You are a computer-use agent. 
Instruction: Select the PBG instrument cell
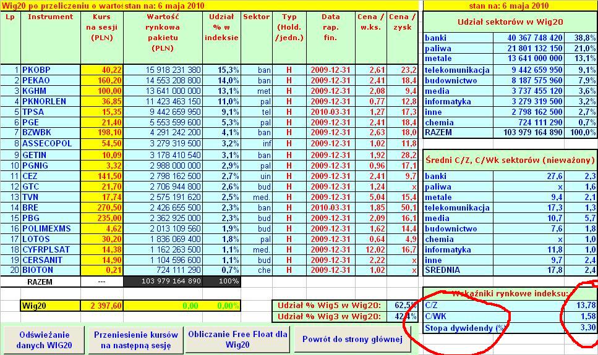point(50,218)
